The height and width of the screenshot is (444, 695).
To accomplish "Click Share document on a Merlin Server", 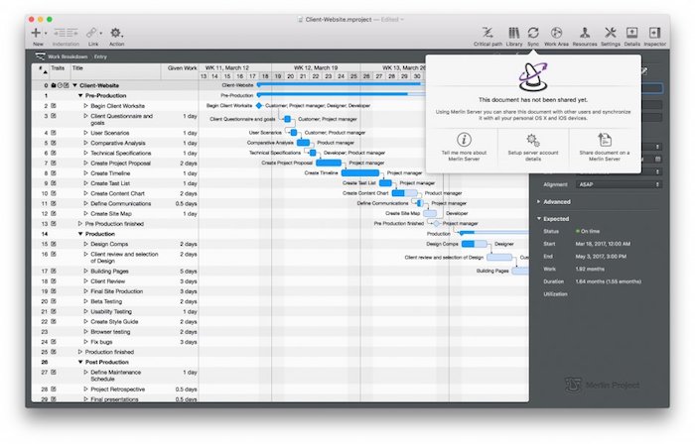I will tap(604, 148).
